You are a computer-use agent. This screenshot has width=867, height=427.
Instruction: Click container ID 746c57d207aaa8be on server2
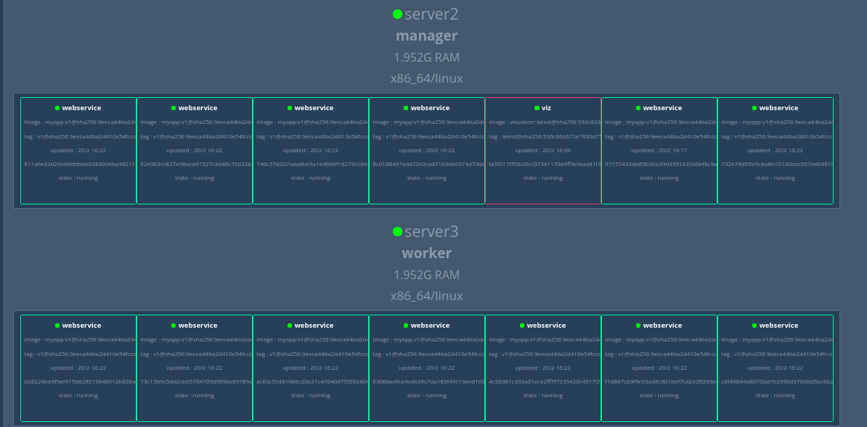tap(311, 164)
